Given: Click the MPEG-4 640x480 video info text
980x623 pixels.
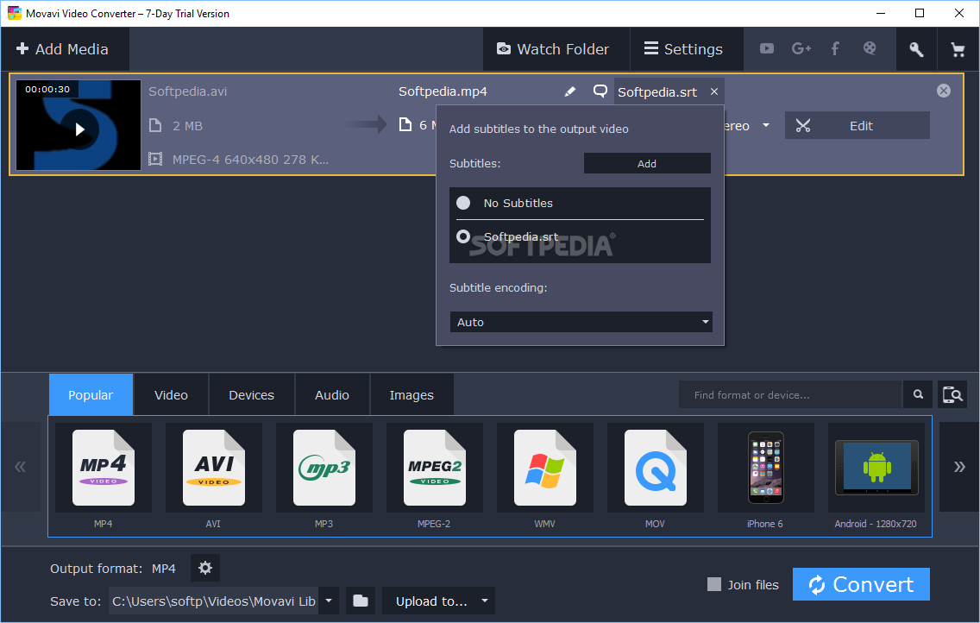Looking at the screenshot, I should (x=250, y=160).
